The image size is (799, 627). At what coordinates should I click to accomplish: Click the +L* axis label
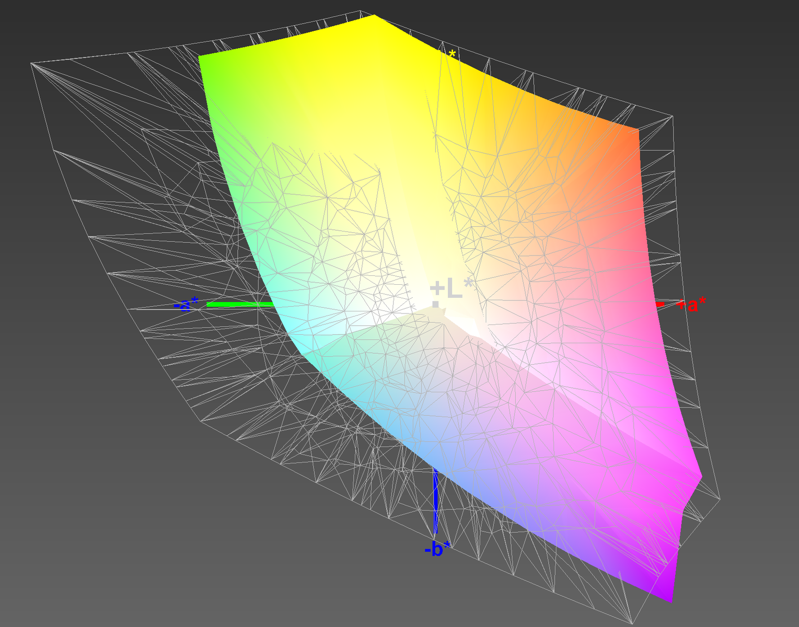(x=451, y=289)
